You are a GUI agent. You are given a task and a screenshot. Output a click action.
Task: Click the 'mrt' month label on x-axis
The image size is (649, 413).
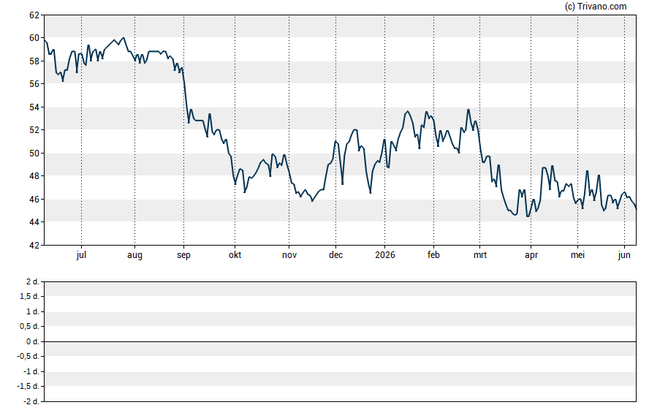[x=480, y=255]
